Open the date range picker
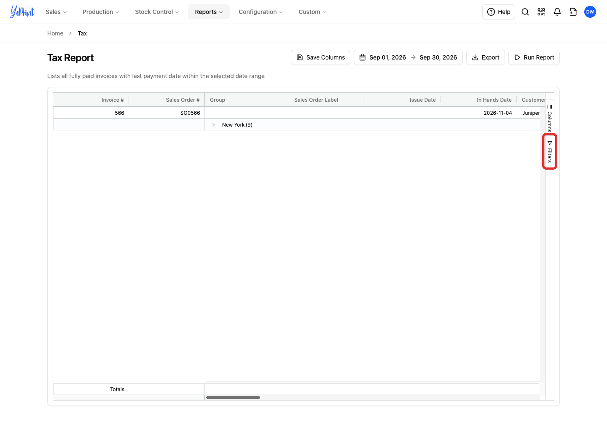The width and height of the screenshot is (607, 422). coord(408,57)
